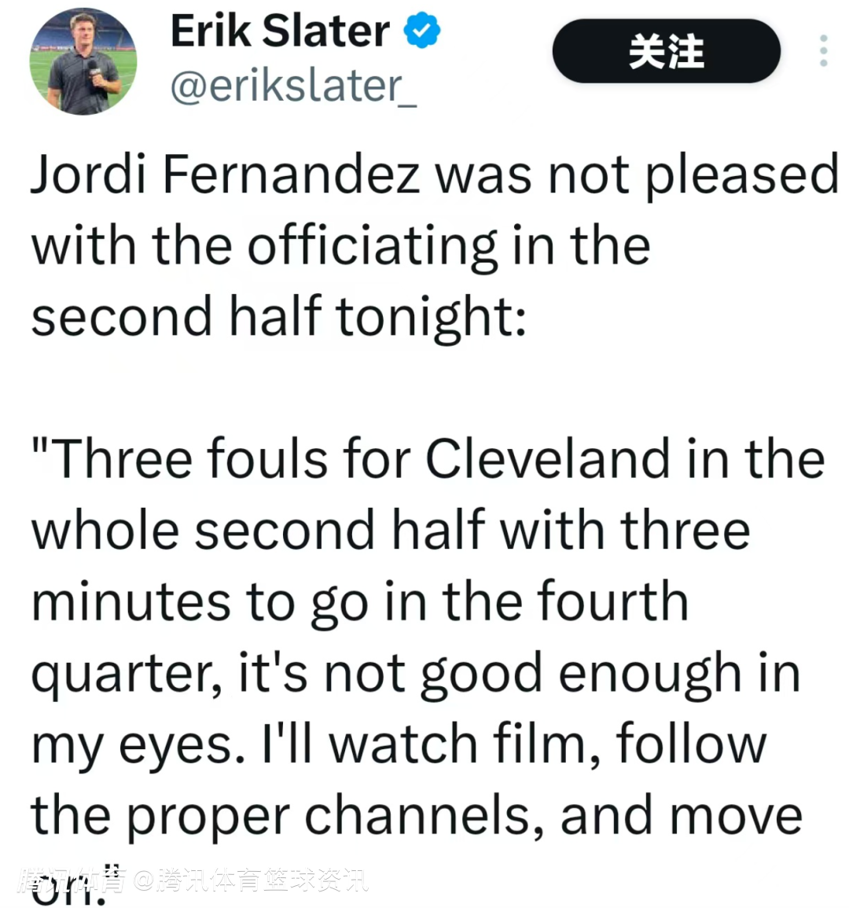Click the words "not pleased" in the tweet
The width and height of the screenshot is (849, 908).
pyautogui.click(x=693, y=175)
